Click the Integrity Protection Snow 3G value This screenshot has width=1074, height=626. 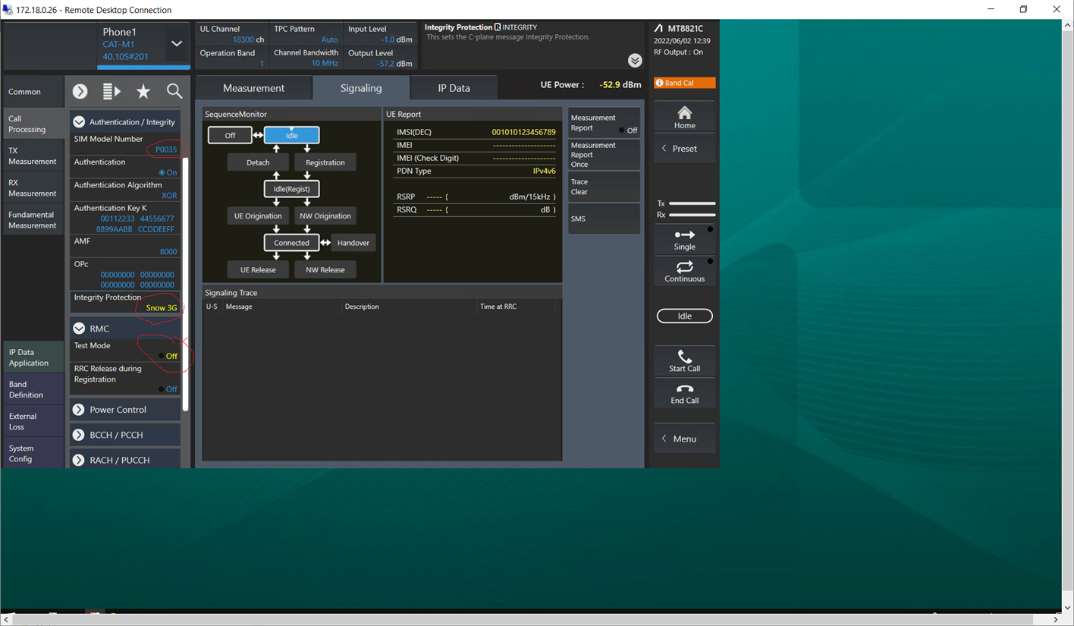pos(160,308)
